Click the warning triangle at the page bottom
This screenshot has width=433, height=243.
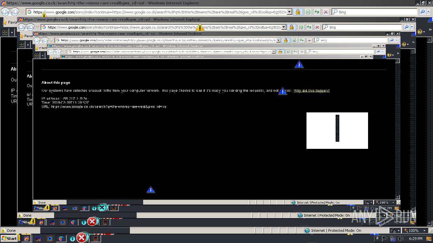151,190
